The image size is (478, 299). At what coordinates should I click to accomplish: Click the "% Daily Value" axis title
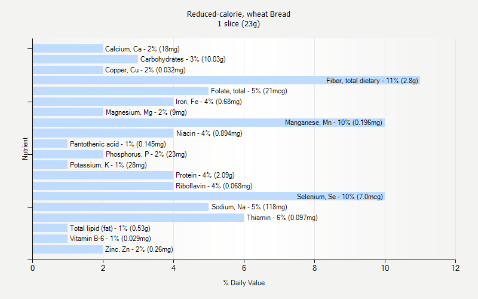[x=244, y=283]
